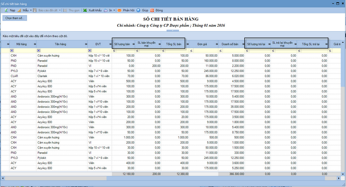Click the Phản hồi toolbar label

click(x=128, y=10)
